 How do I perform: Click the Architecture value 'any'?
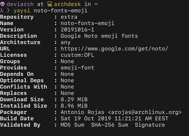coord(65,43)
